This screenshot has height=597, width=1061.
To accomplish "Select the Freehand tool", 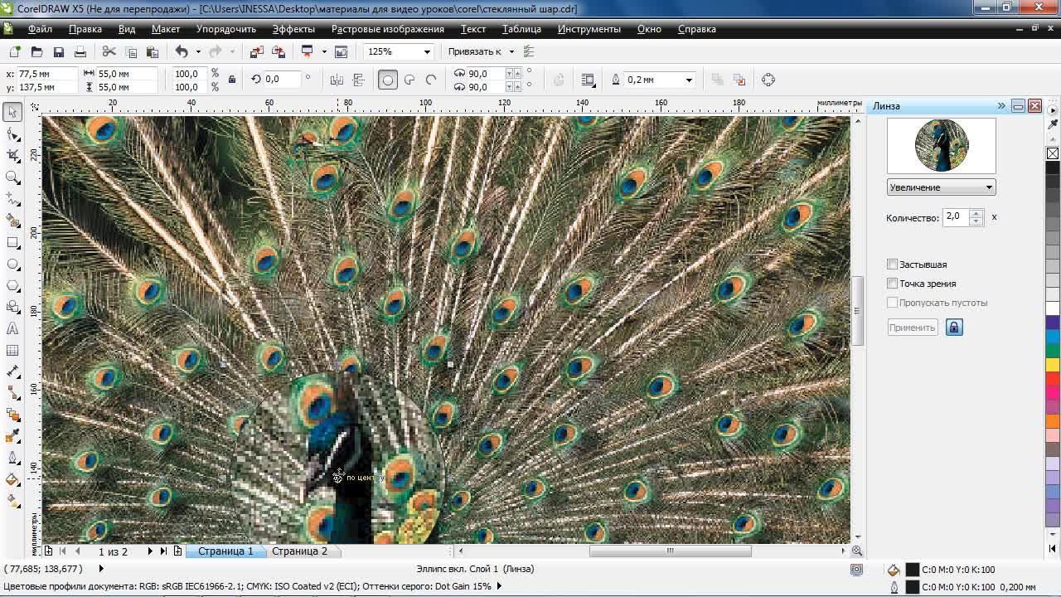I will coord(12,199).
